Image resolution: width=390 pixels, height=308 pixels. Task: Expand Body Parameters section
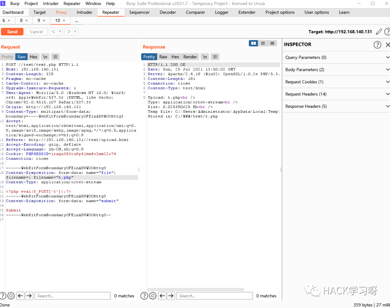tap(336, 70)
